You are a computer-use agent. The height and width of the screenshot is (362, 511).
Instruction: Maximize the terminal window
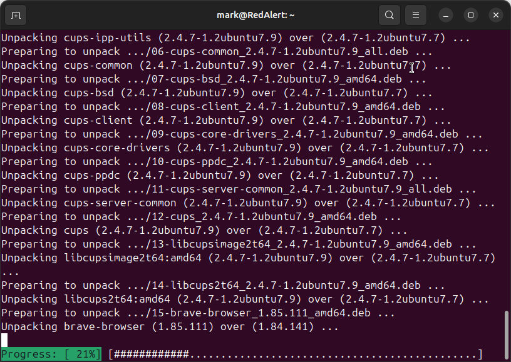pyautogui.click(x=471, y=14)
